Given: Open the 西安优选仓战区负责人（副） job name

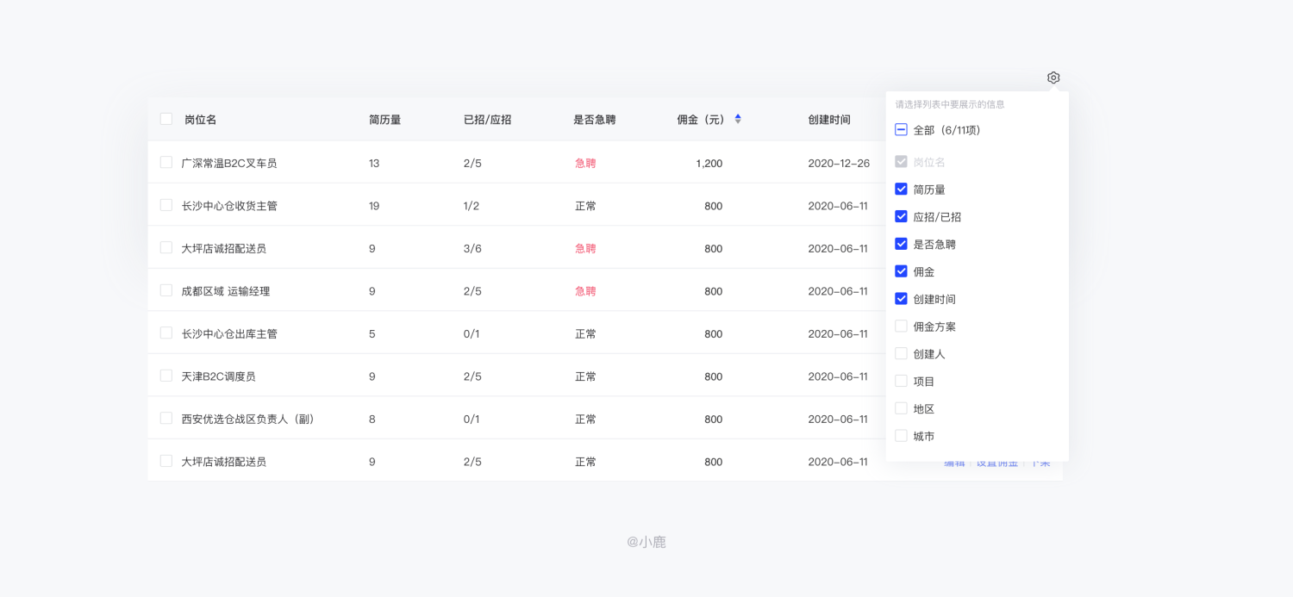Looking at the screenshot, I should point(248,419).
